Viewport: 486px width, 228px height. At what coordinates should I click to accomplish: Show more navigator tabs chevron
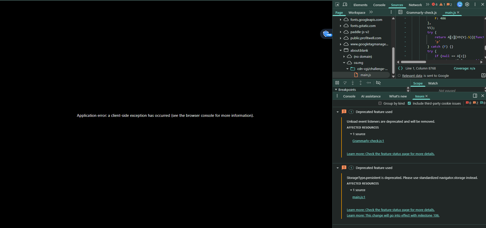pos(371,12)
